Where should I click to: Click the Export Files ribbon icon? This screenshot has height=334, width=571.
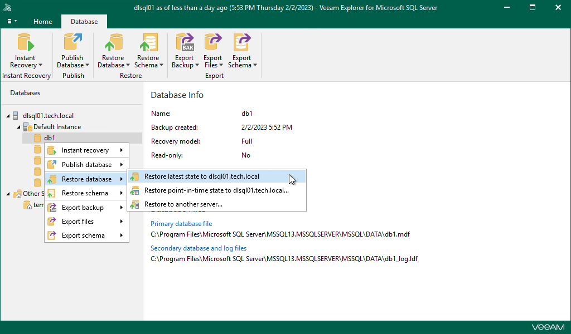click(213, 42)
